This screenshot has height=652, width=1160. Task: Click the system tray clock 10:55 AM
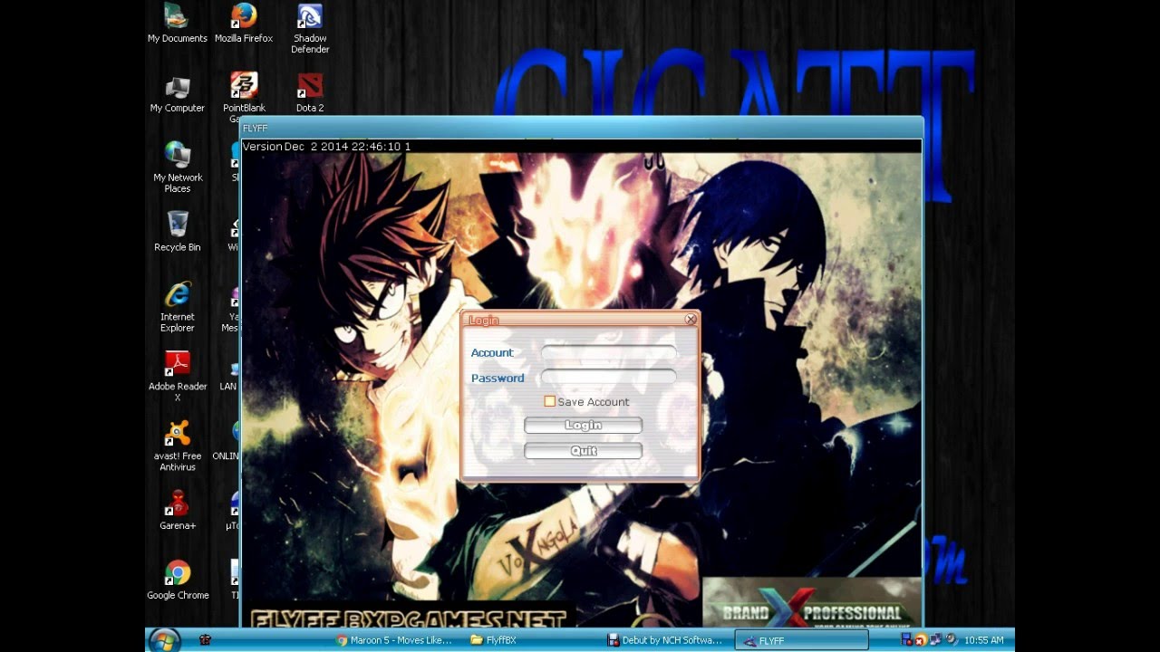point(984,640)
